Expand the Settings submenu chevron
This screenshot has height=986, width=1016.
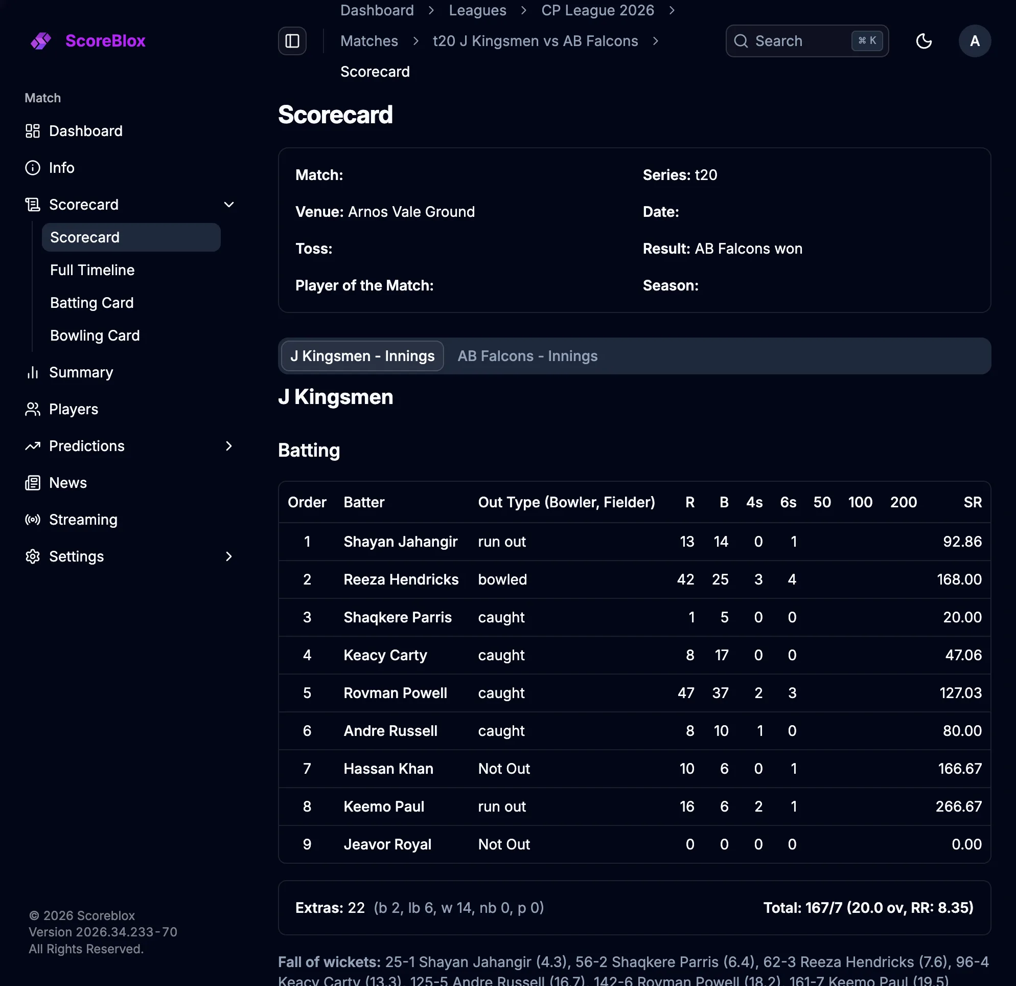(x=228, y=556)
